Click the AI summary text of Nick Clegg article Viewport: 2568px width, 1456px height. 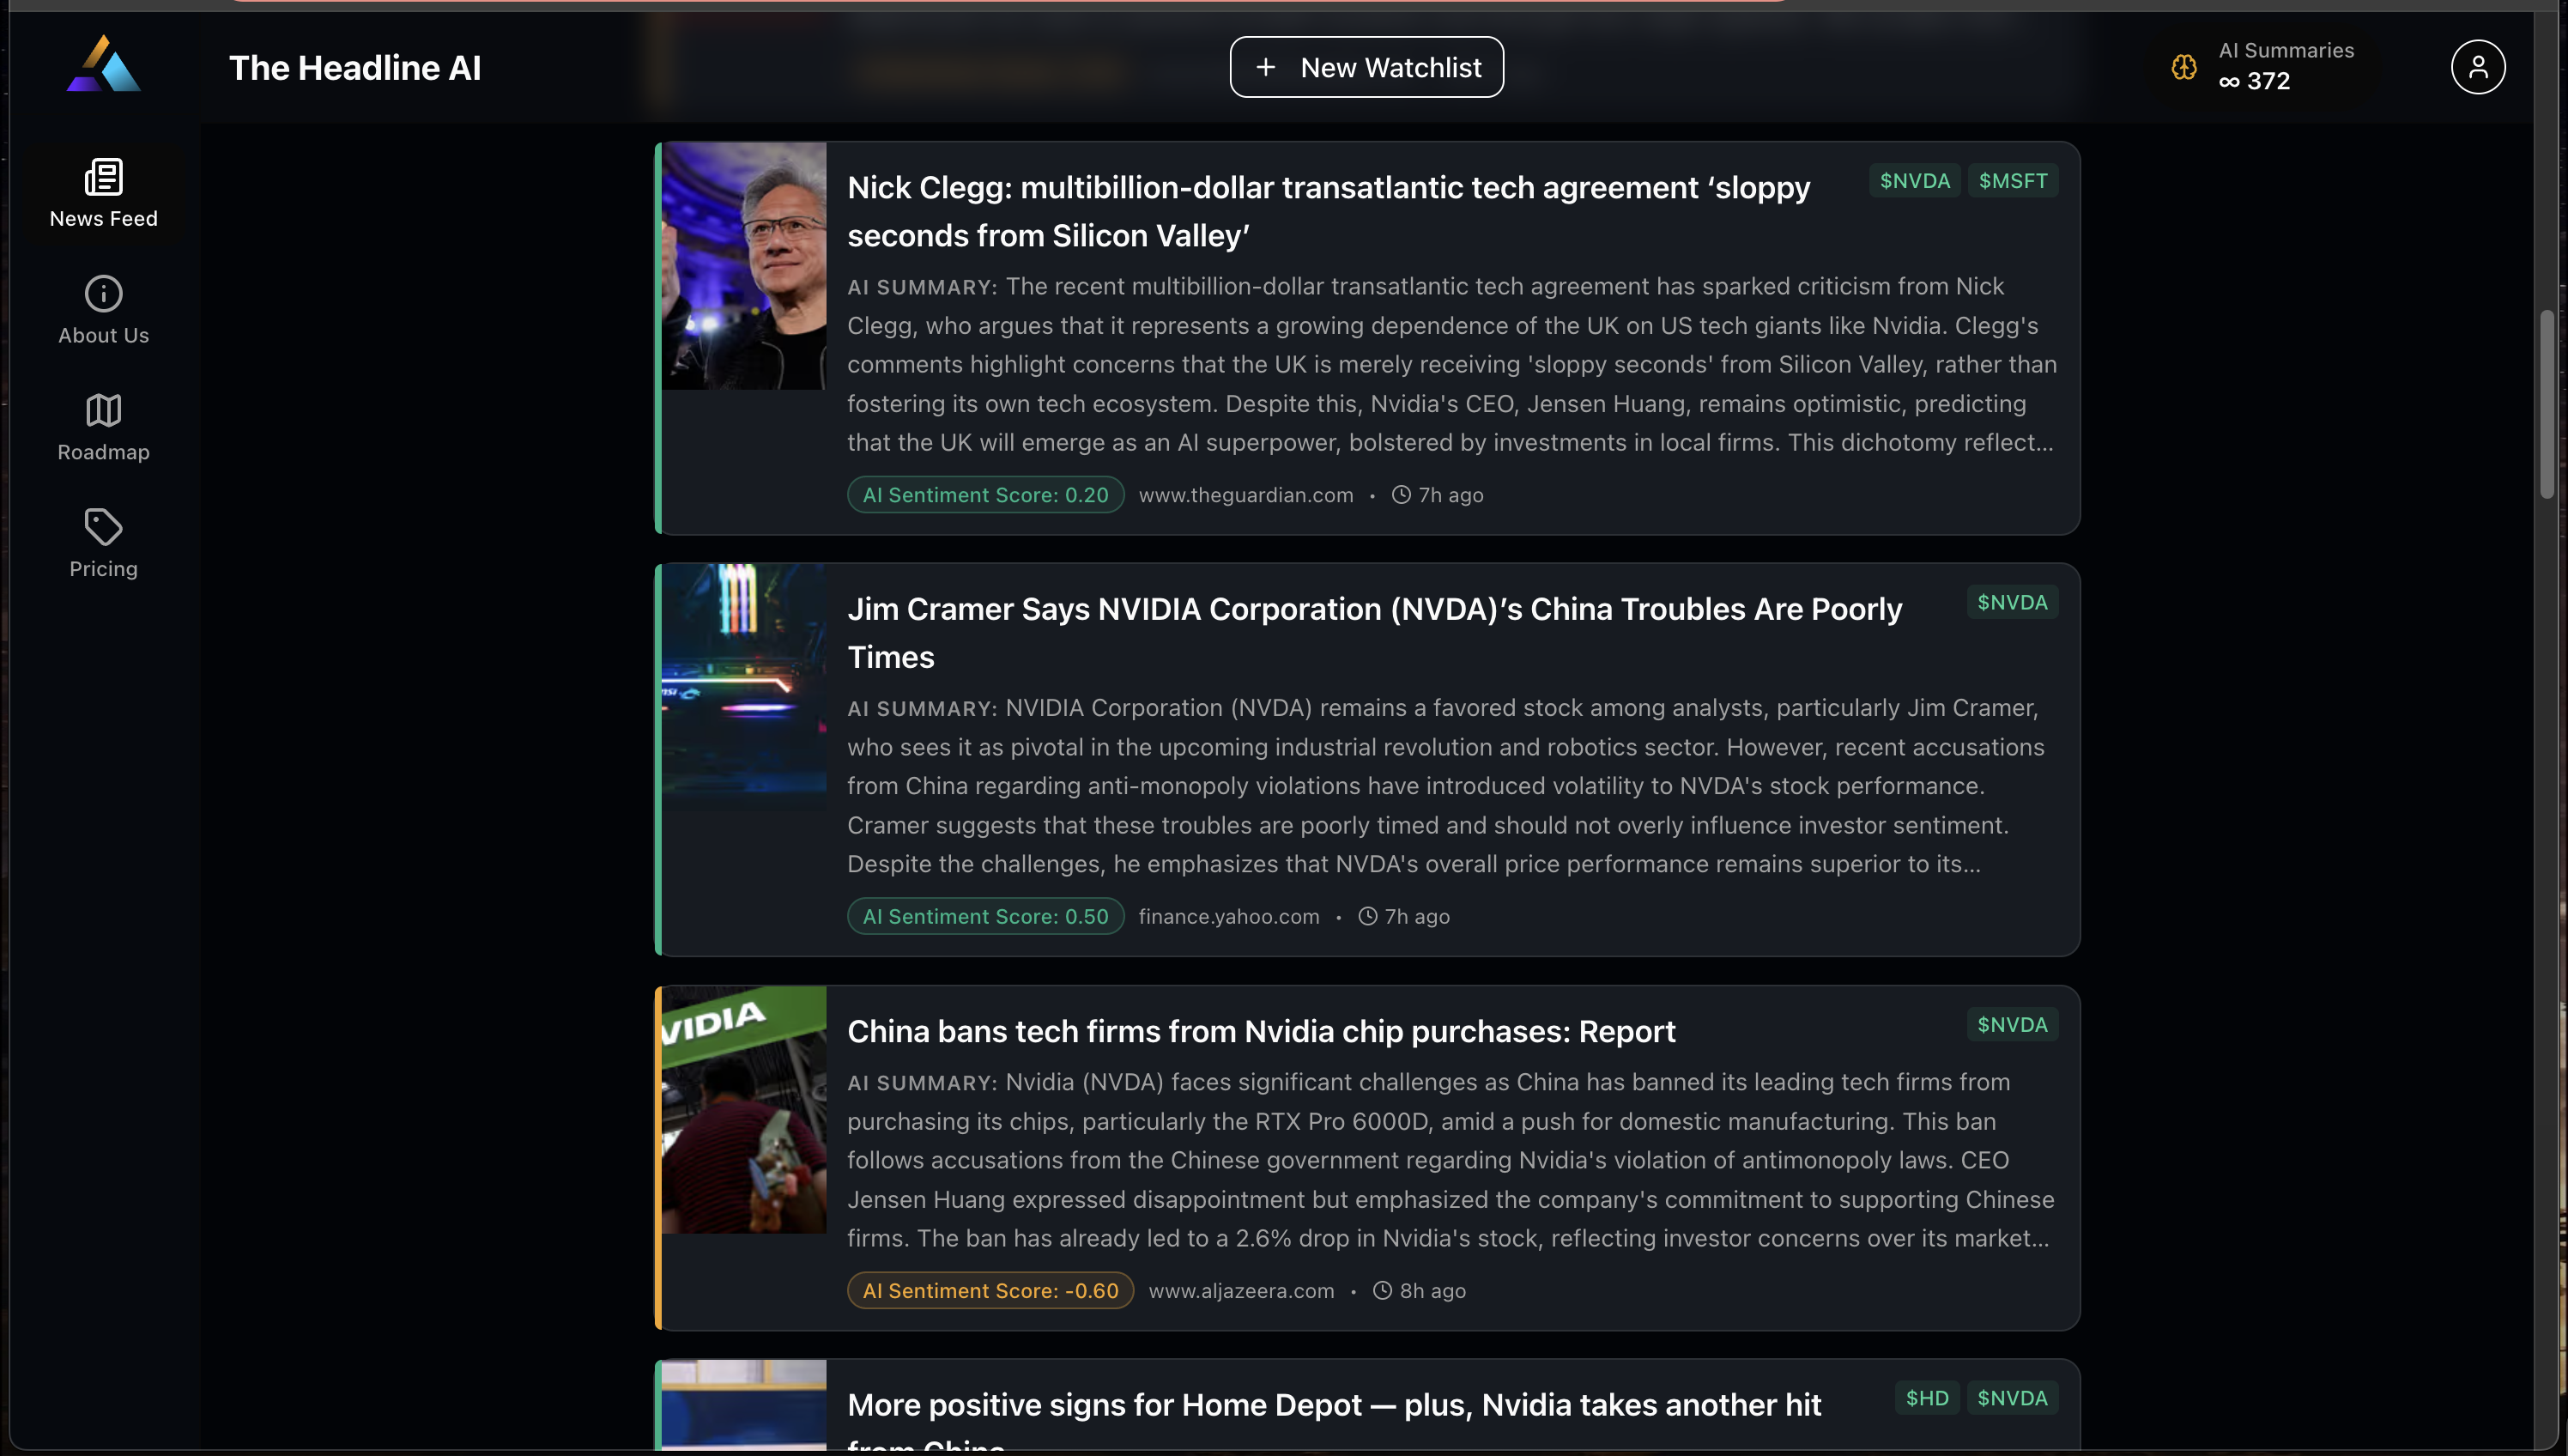point(1451,365)
